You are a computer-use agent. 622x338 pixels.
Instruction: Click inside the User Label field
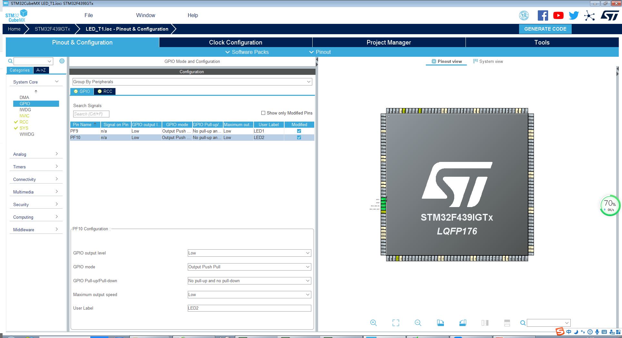(x=249, y=308)
